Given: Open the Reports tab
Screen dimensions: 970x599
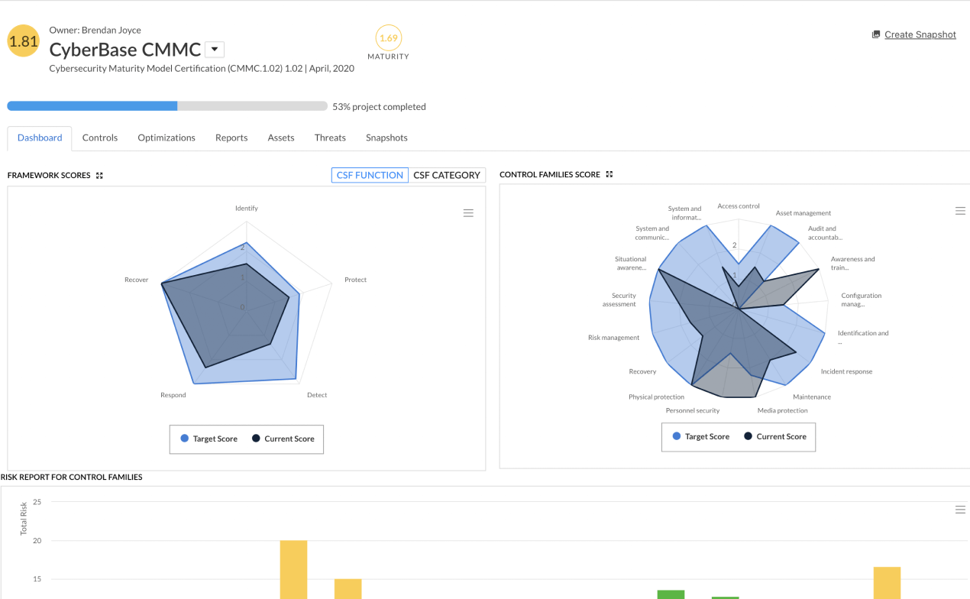Looking at the screenshot, I should click(x=231, y=138).
